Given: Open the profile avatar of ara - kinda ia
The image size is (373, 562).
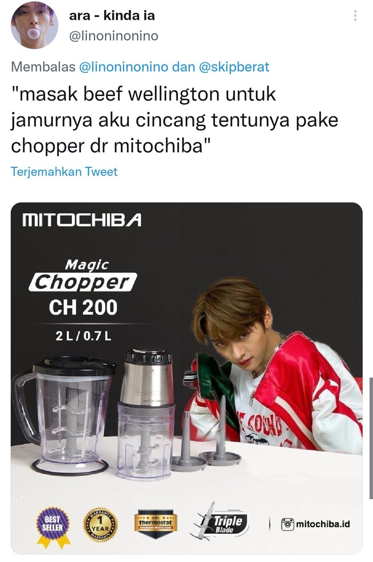Looking at the screenshot, I should pos(35,26).
